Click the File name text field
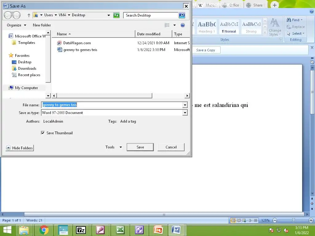This screenshot has height=236, width=315. point(112,105)
